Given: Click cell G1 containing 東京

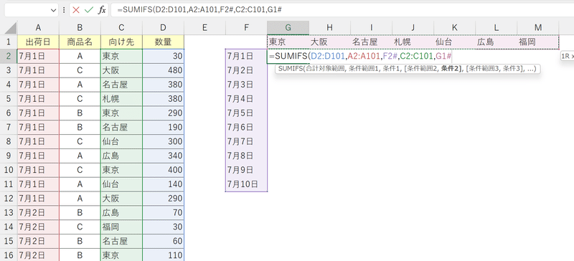Looking at the screenshot, I should (x=288, y=42).
